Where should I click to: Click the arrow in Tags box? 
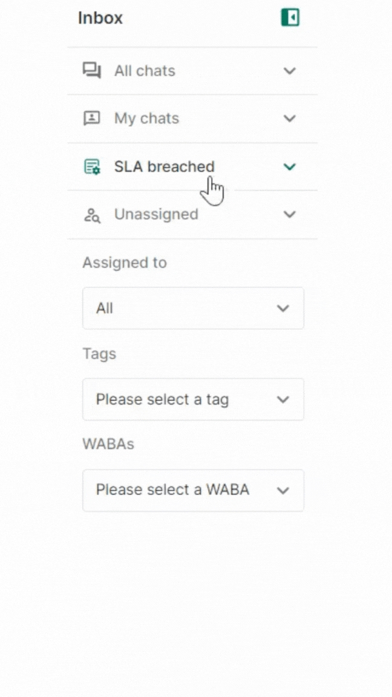pos(283,399)
